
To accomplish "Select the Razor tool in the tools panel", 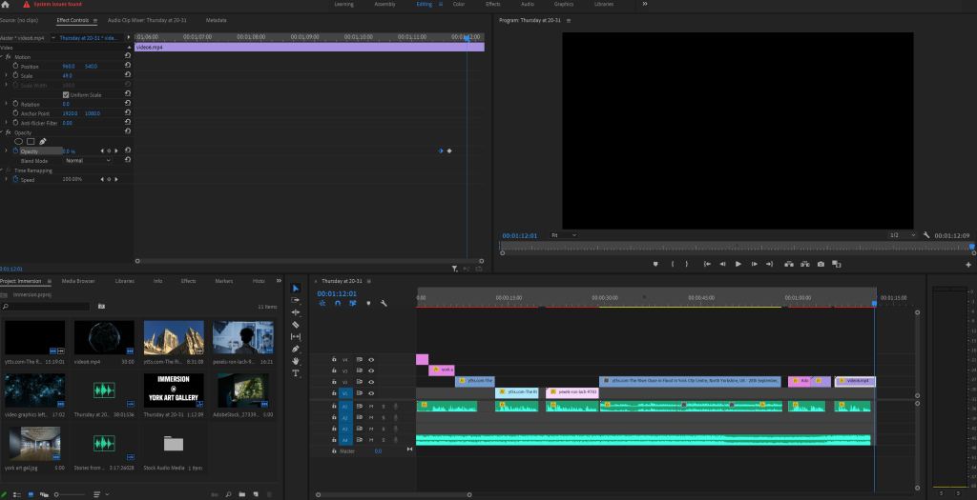I will 296,324.
